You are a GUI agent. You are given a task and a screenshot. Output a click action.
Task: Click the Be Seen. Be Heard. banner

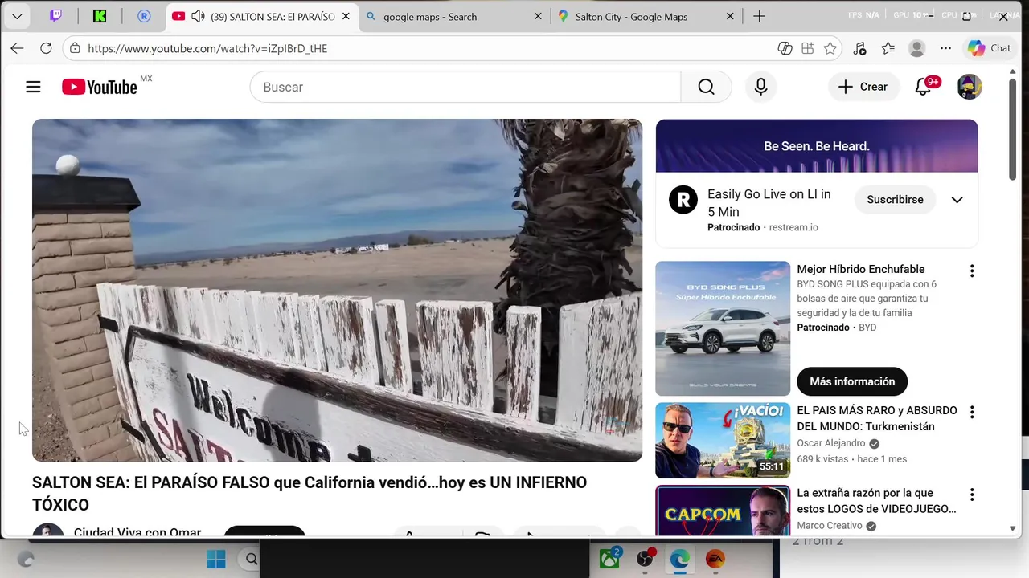tap(817, 146)
